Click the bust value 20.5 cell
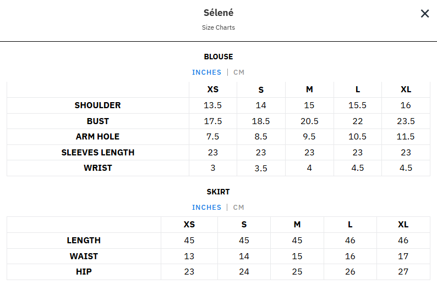The width and height of the screenshot is (437, 296). (309, 121)
